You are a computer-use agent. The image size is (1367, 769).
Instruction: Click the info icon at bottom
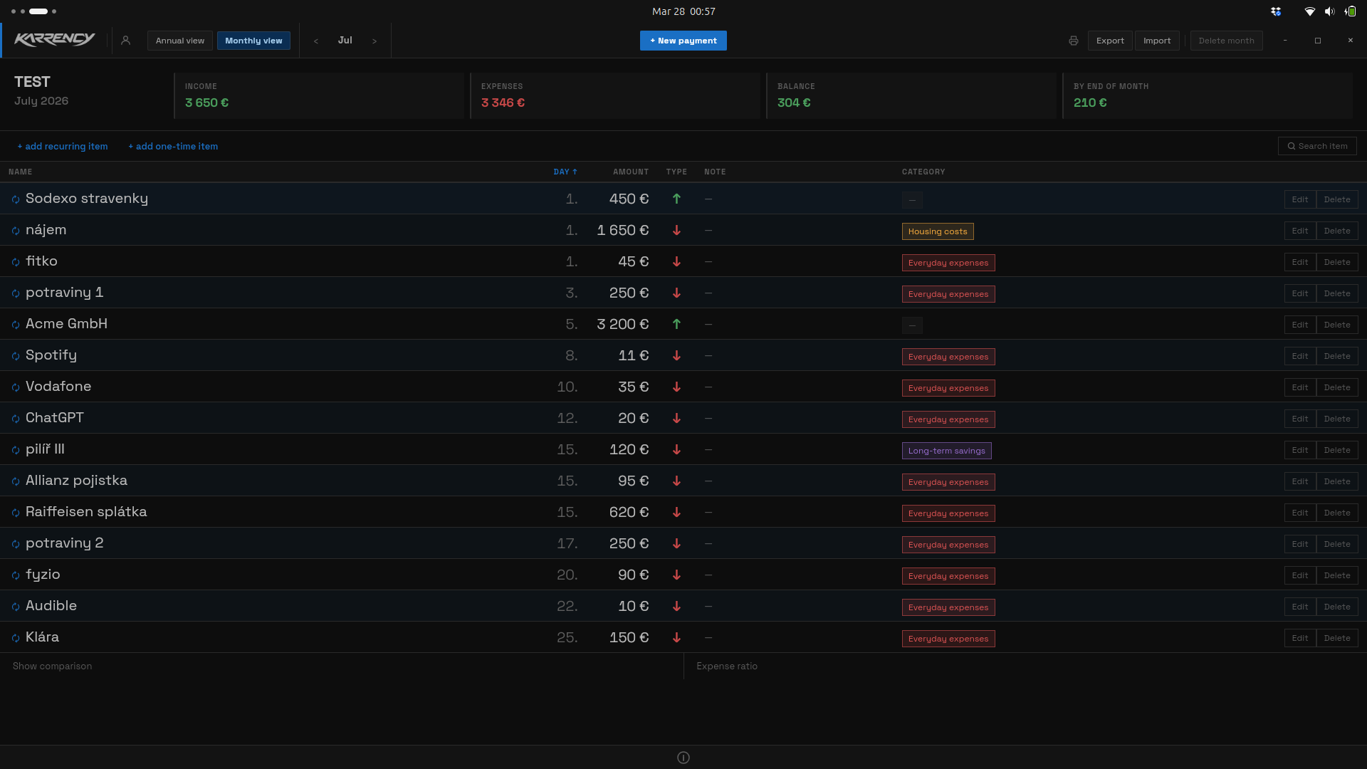point(683,758)
